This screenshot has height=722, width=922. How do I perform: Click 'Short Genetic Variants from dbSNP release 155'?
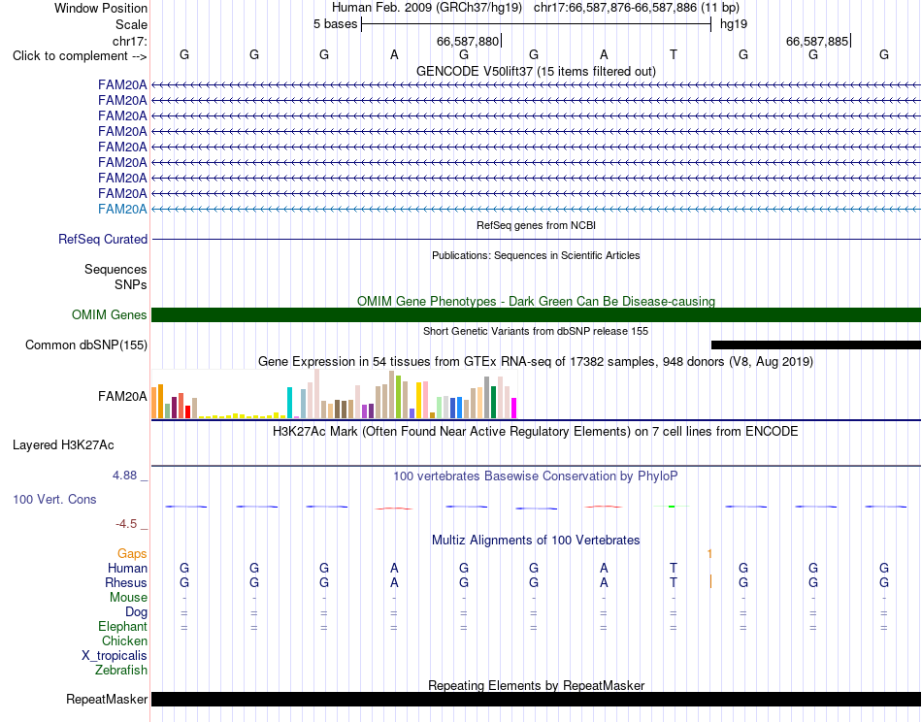point(537,331)
